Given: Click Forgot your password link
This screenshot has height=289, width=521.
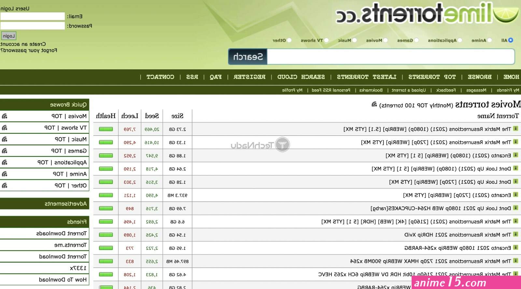Looking at the screenshot, I should click(29, 50).
